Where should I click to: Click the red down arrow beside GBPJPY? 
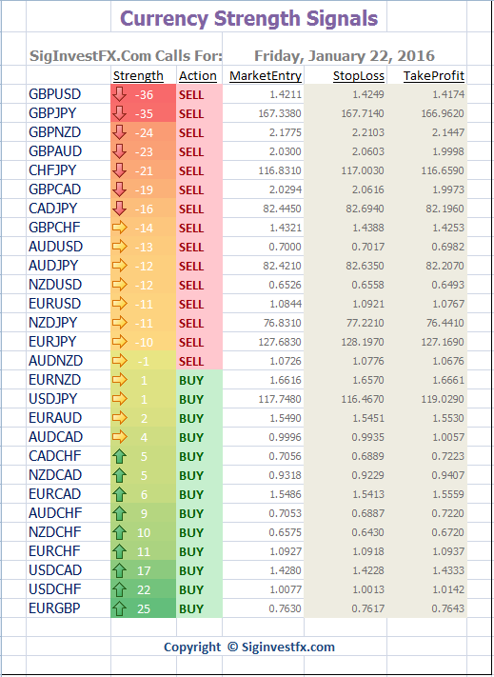tap(119, 113)
